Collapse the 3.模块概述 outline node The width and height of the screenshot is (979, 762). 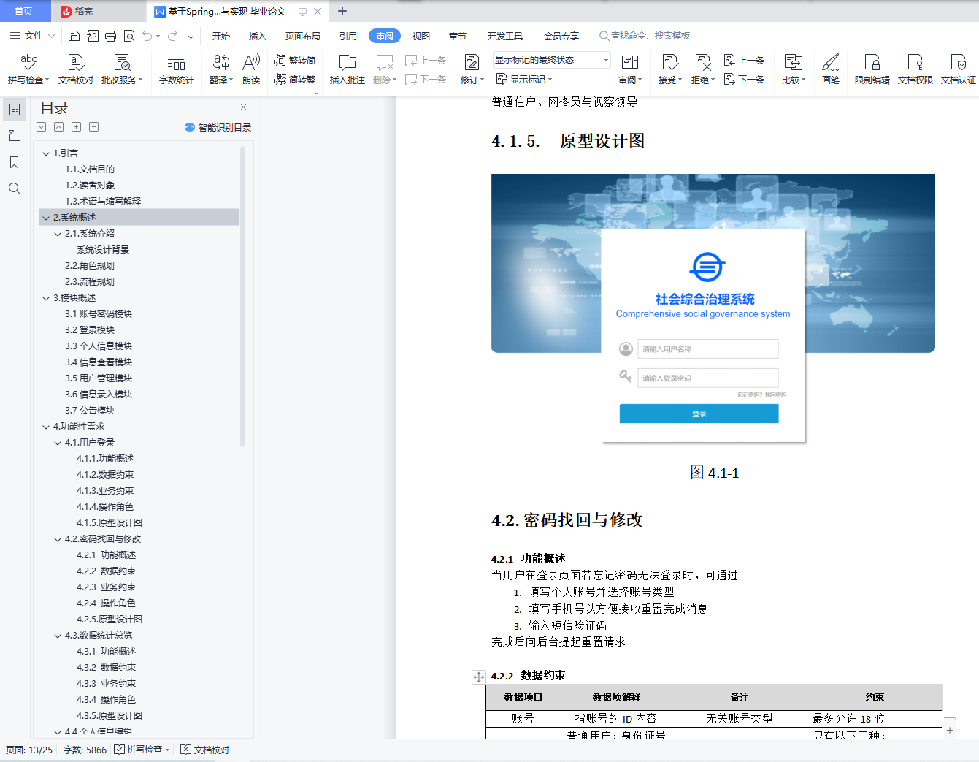click(x=46, y=298)
